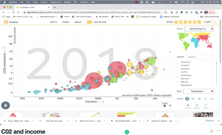Image resolution: width=222 pixels, height=135 pixels.
Task: Open the English language dropdown
Action: pyautogui.click(x=209, y=22)
